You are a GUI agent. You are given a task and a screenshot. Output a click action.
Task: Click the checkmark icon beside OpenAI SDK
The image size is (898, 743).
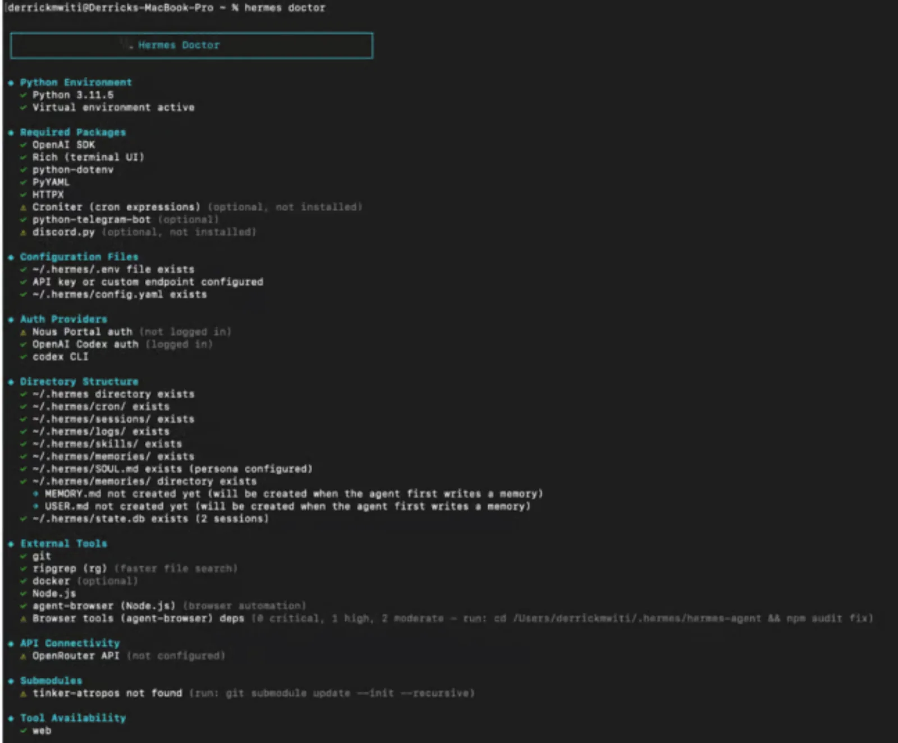pos(23,145)
